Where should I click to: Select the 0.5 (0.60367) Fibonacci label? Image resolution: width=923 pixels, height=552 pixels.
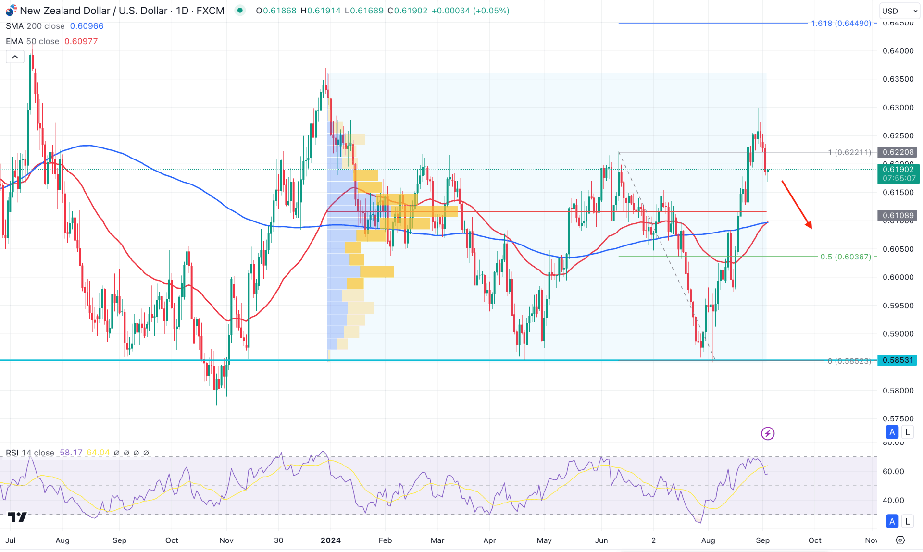click(846, 257)
